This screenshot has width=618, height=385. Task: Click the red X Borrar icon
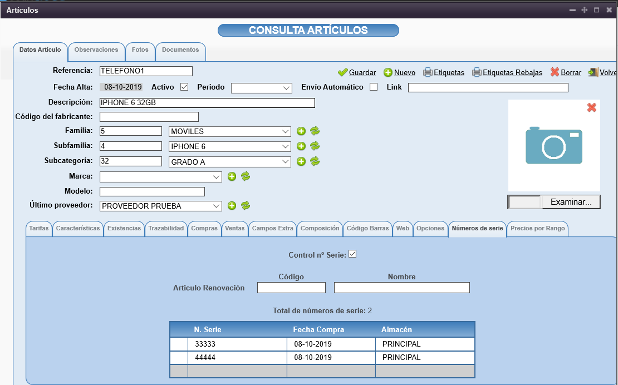pyautogui.click(x=555, y=72)
